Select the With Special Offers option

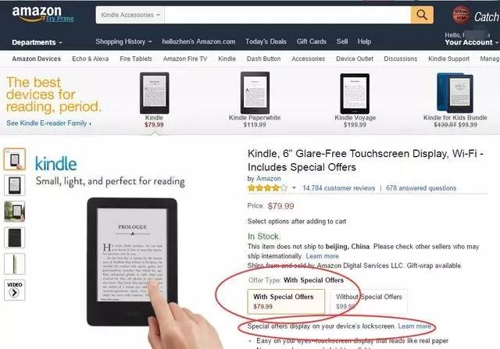point(286,301)
